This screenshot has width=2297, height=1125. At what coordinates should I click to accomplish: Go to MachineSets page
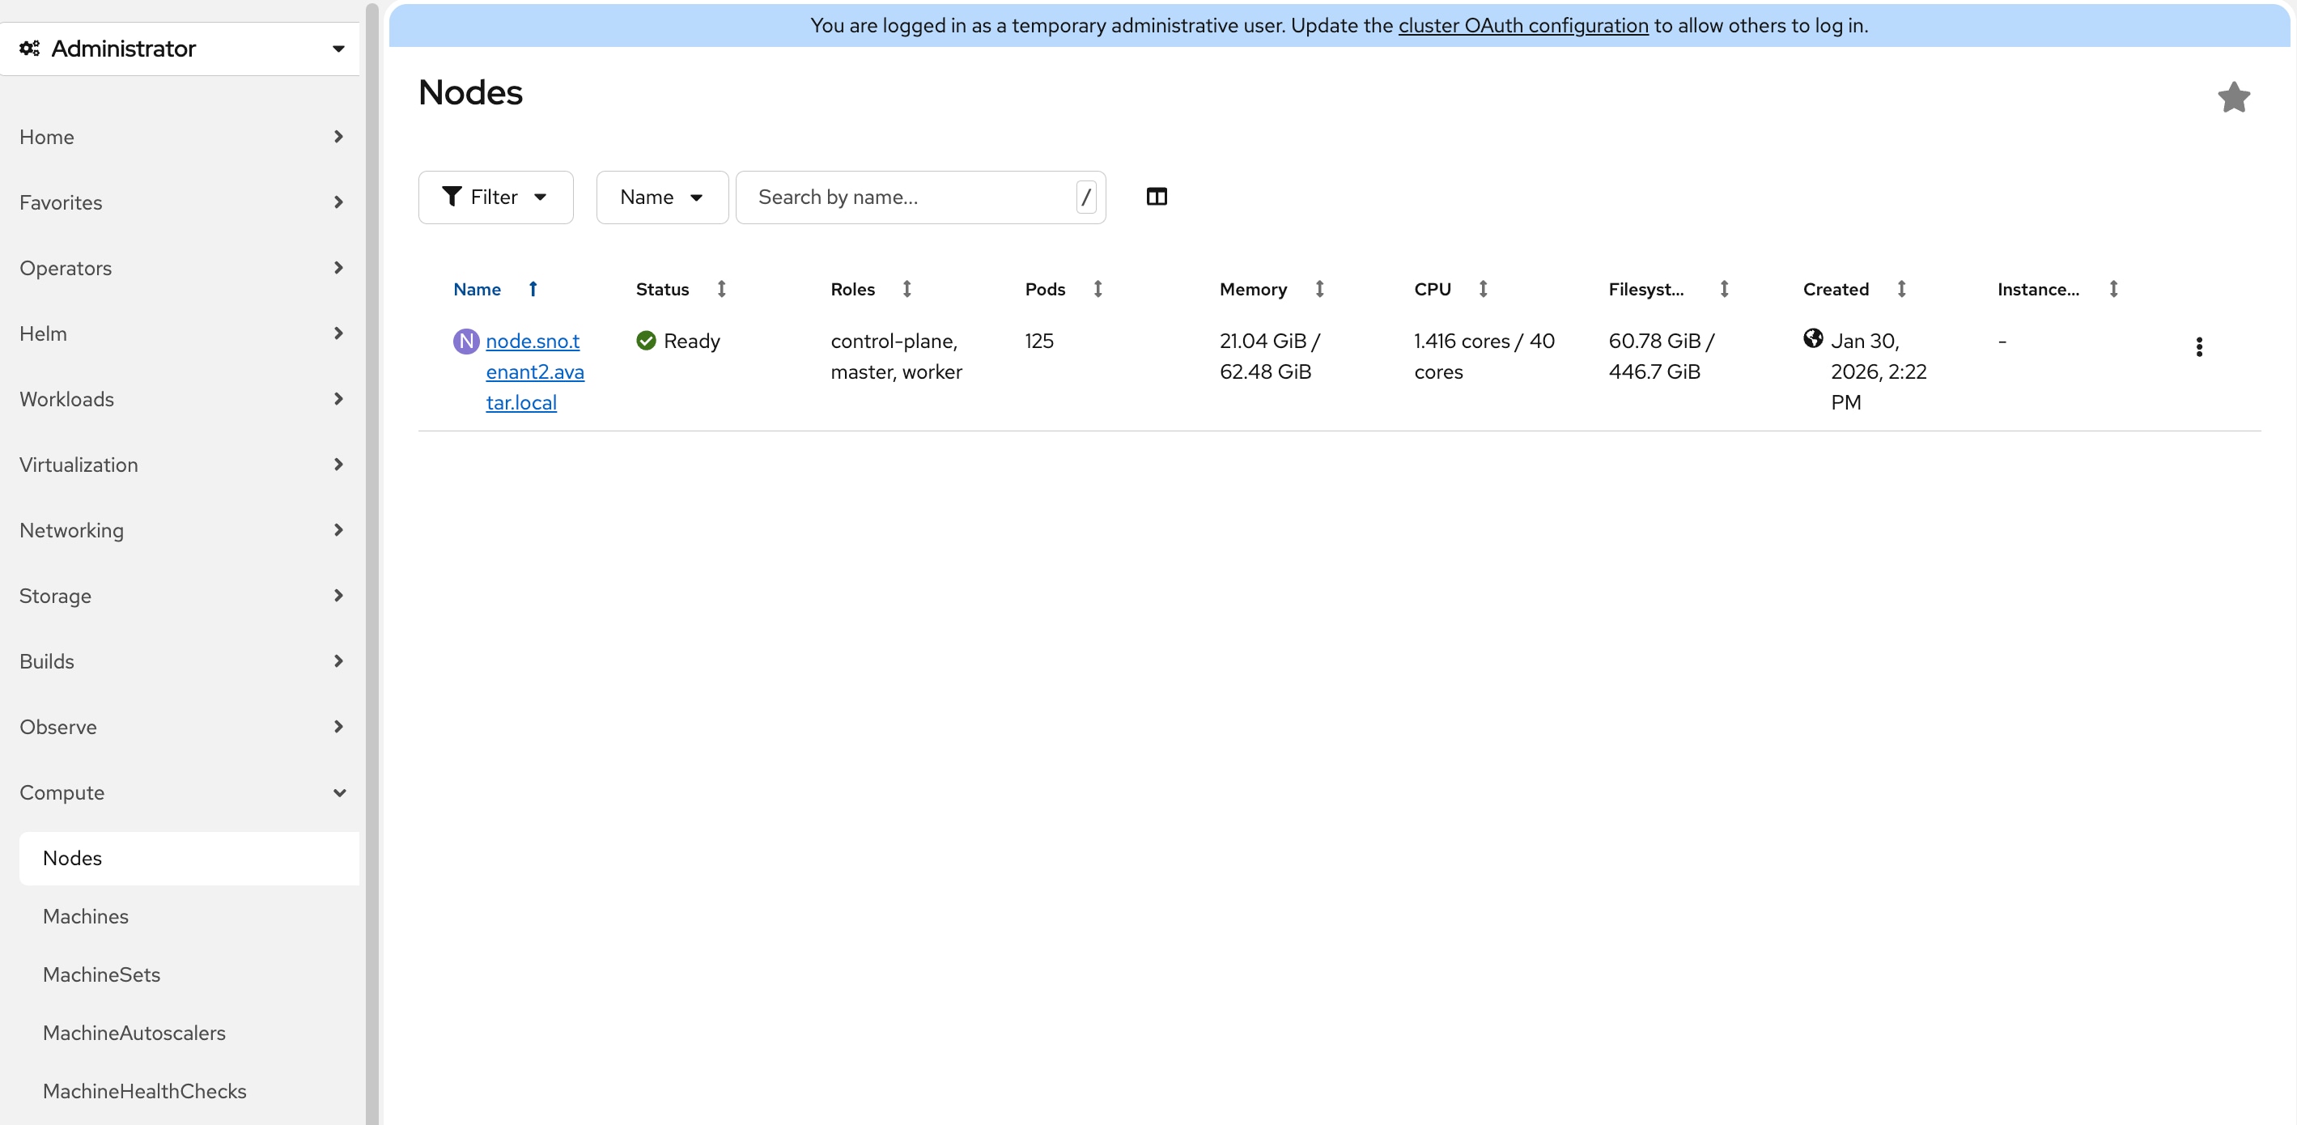click(189, 975)
